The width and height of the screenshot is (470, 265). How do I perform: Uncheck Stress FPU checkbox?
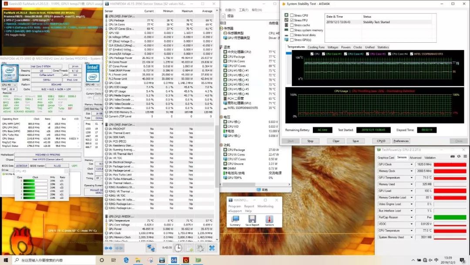(x=292, y=20)
